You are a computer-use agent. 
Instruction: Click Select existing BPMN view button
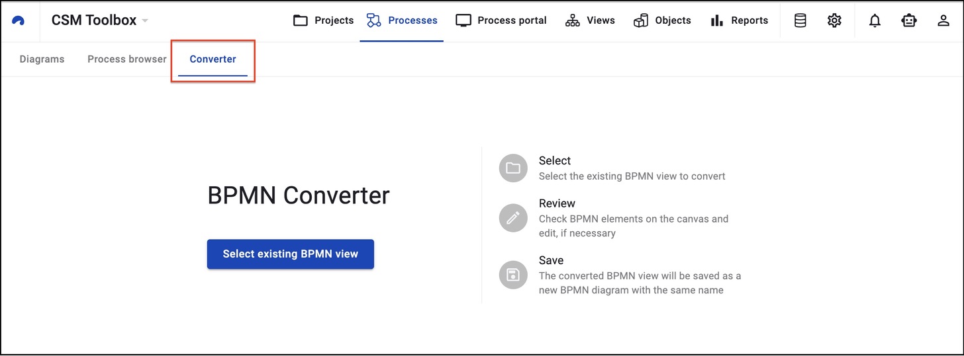(291, 254)
